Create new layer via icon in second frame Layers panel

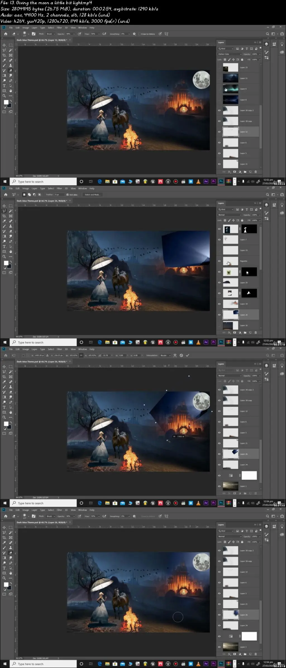pyautogui.click(x=250, y=333)
